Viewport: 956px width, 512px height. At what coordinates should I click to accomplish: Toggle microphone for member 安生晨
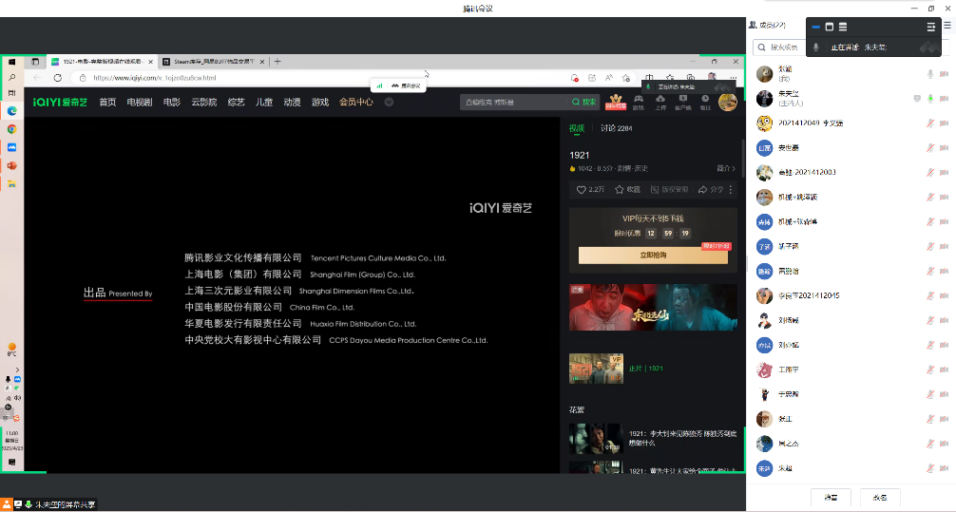(930, 147)
